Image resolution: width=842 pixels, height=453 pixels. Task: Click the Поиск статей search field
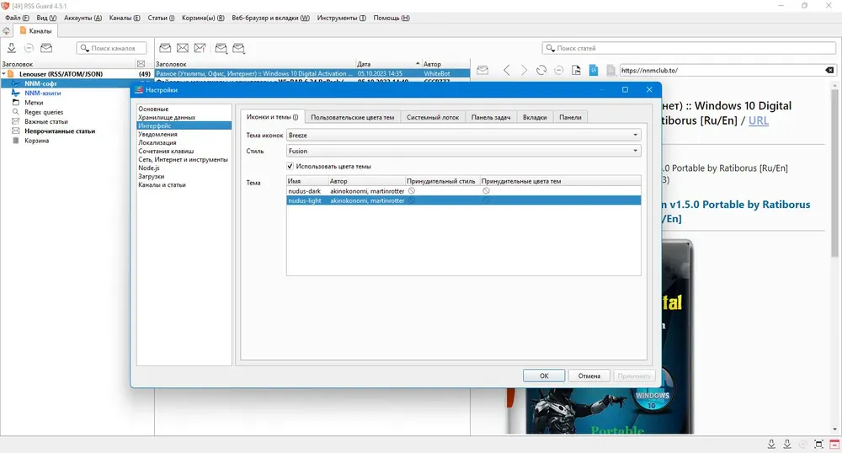coord(689,48)
